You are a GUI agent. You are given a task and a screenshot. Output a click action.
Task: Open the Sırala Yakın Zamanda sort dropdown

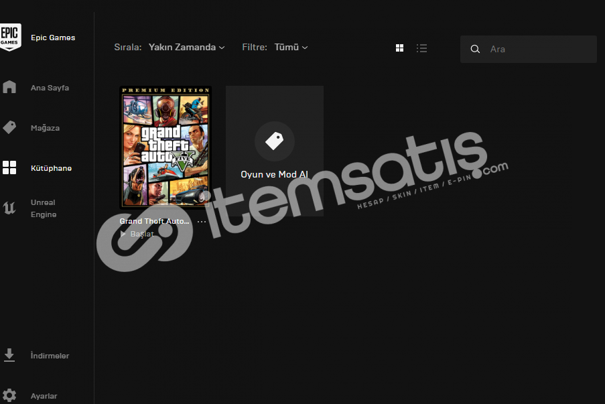[x=187, y=47]
